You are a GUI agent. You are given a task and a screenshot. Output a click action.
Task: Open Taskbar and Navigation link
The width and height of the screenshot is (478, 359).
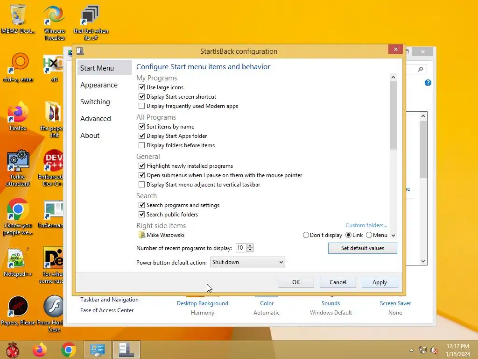[109, 300]
